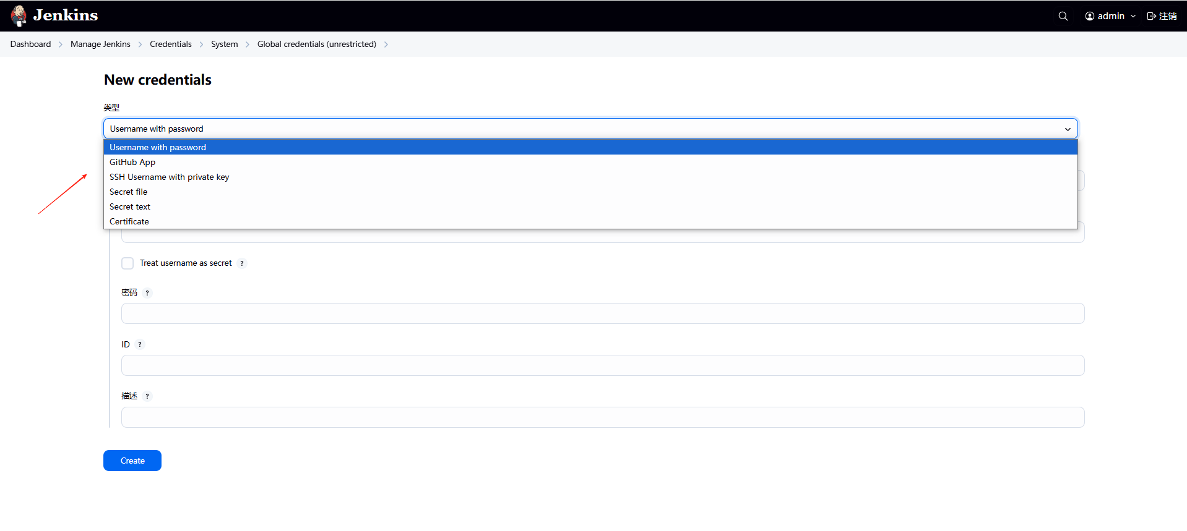Enable Treat username as secret checkbox
The height and width of the screenshot is (531, 1187).
click(127, 263)
